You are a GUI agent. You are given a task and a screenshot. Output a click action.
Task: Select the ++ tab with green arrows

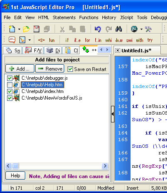89,50
